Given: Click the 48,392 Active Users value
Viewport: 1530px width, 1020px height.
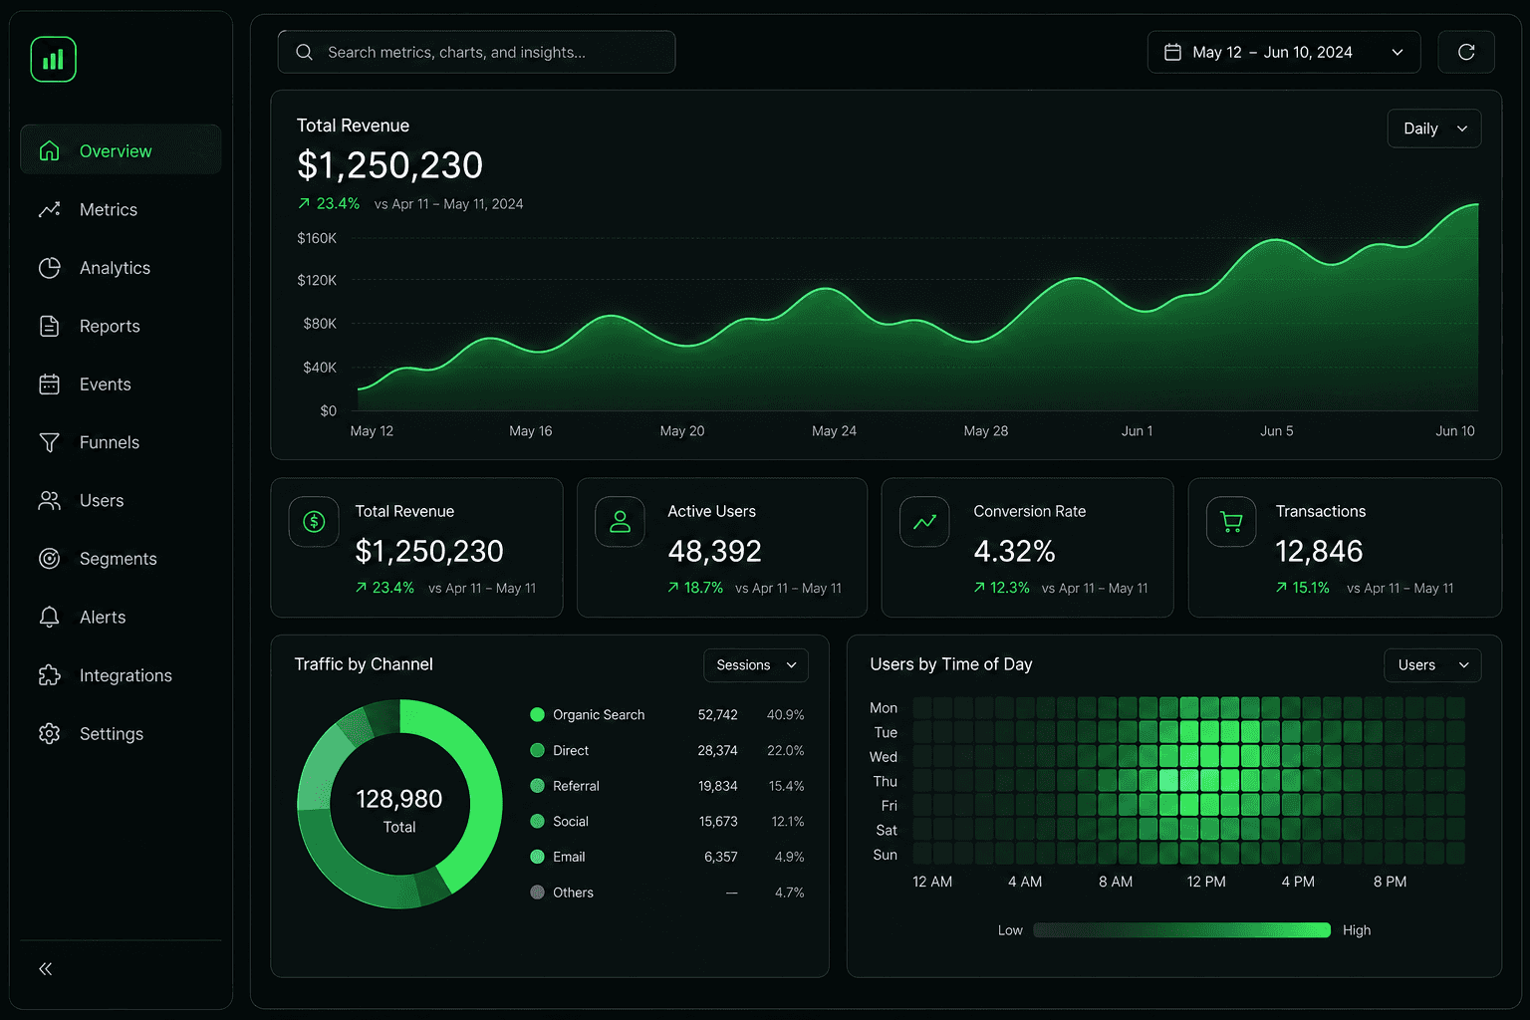Looking at the screenshot, I should point(714,551).
